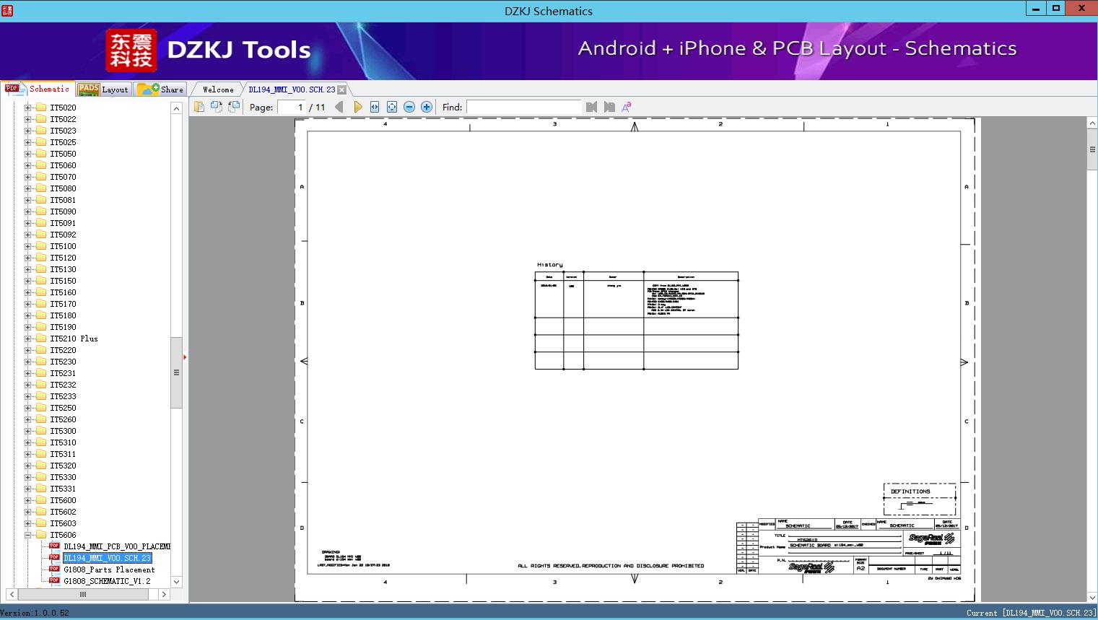
Task: Go to previous page arrow
Action: [x=339, y=107]
